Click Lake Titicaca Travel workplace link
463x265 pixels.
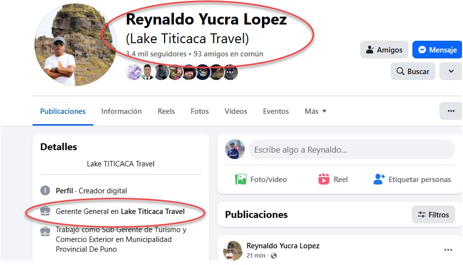click(153, 212)
